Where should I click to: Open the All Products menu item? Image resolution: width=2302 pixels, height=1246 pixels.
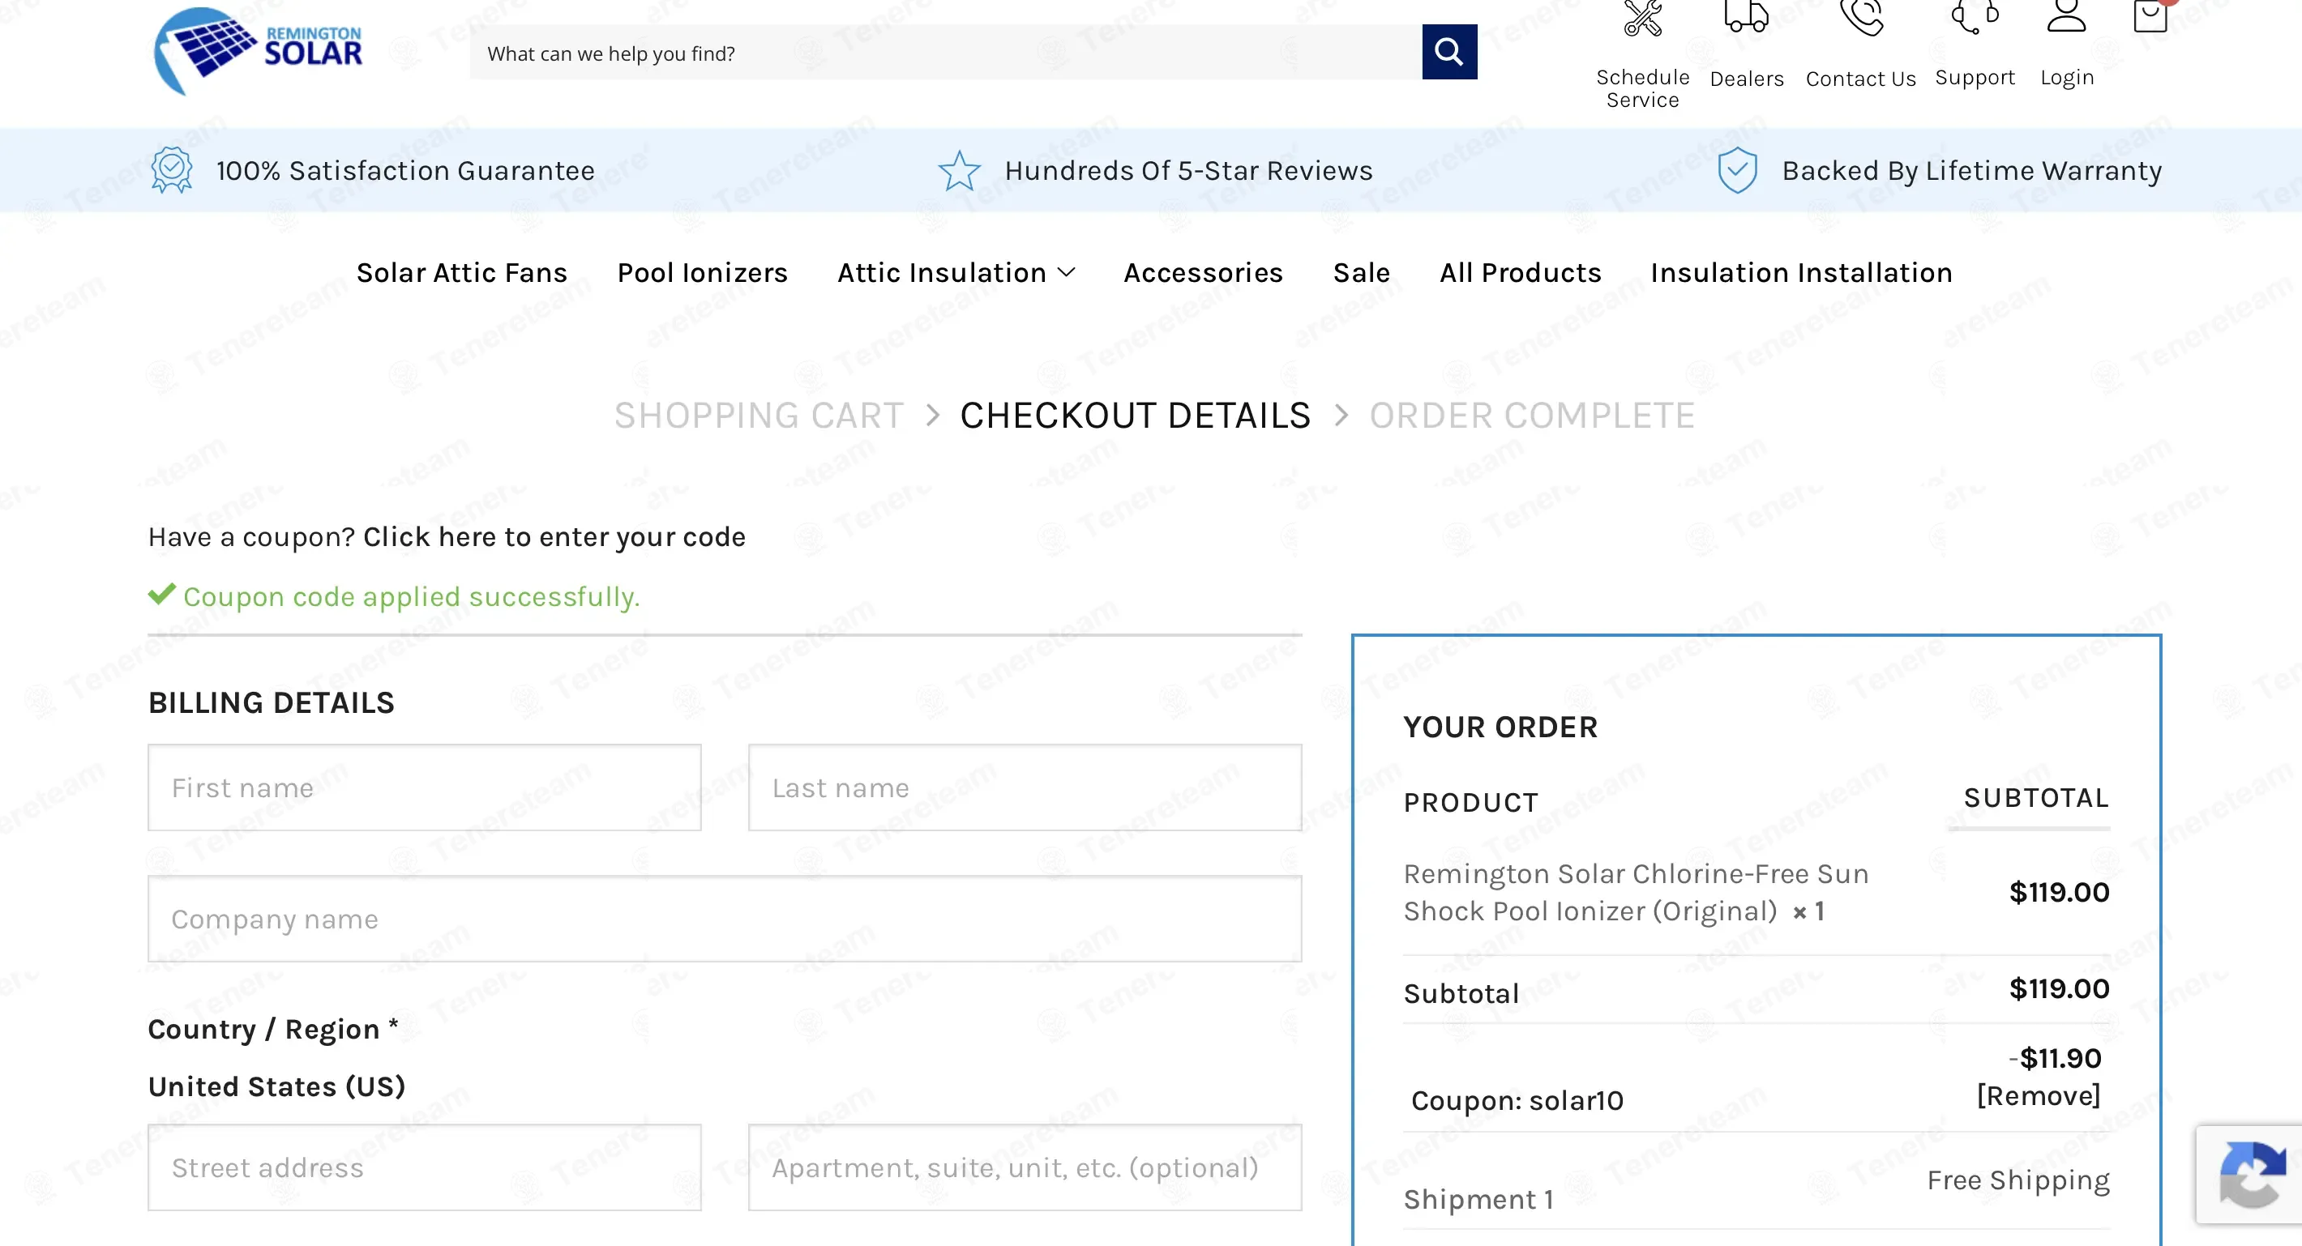click(1520, 272)
